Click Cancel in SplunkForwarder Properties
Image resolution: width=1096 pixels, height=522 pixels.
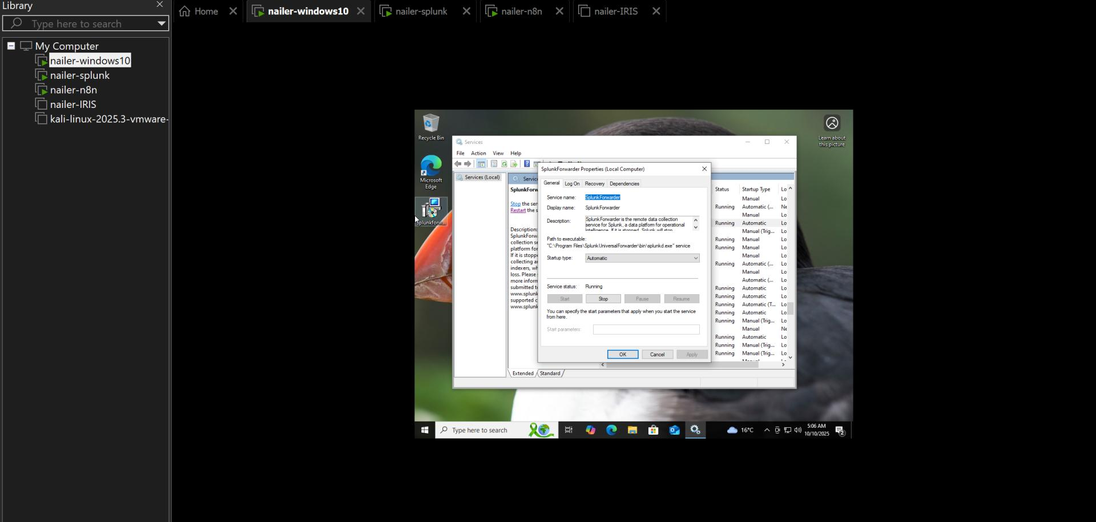(657, 355)
